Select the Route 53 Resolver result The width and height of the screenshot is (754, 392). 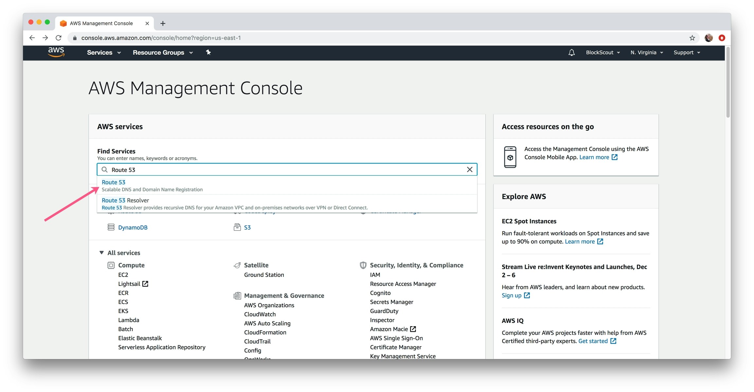[x=125, y=200]
